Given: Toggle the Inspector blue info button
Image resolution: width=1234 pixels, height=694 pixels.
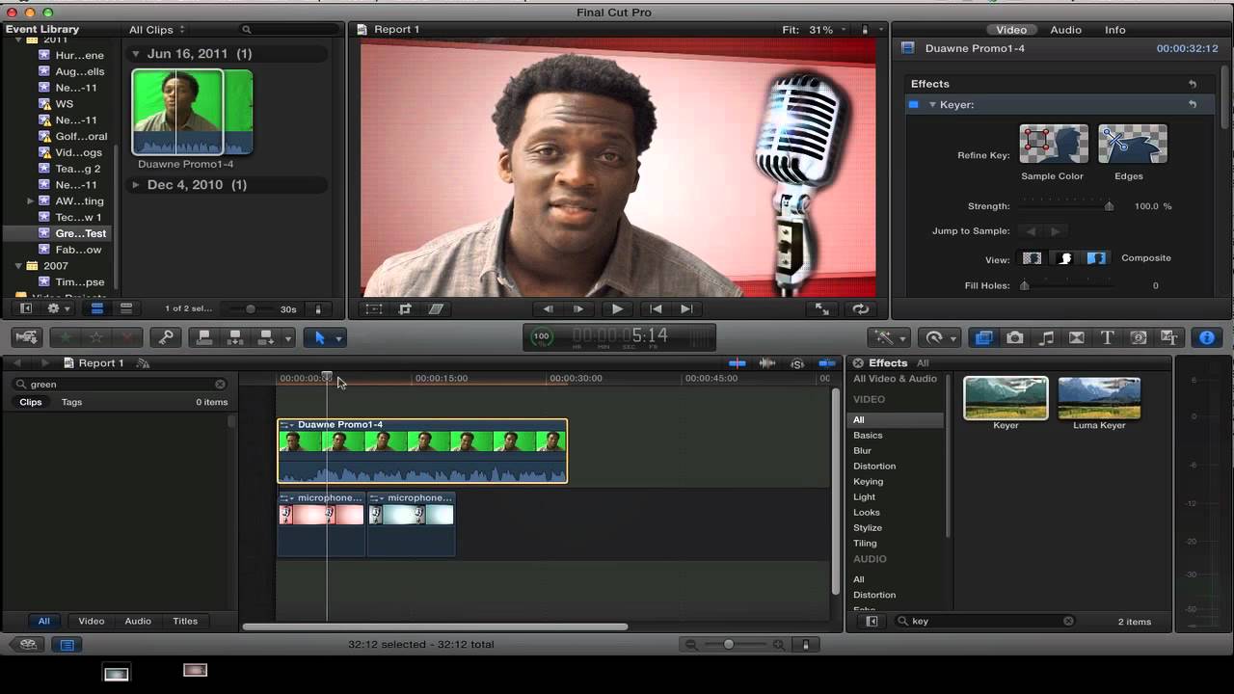Looking at the screenshot, I should tap(1207, 337).
